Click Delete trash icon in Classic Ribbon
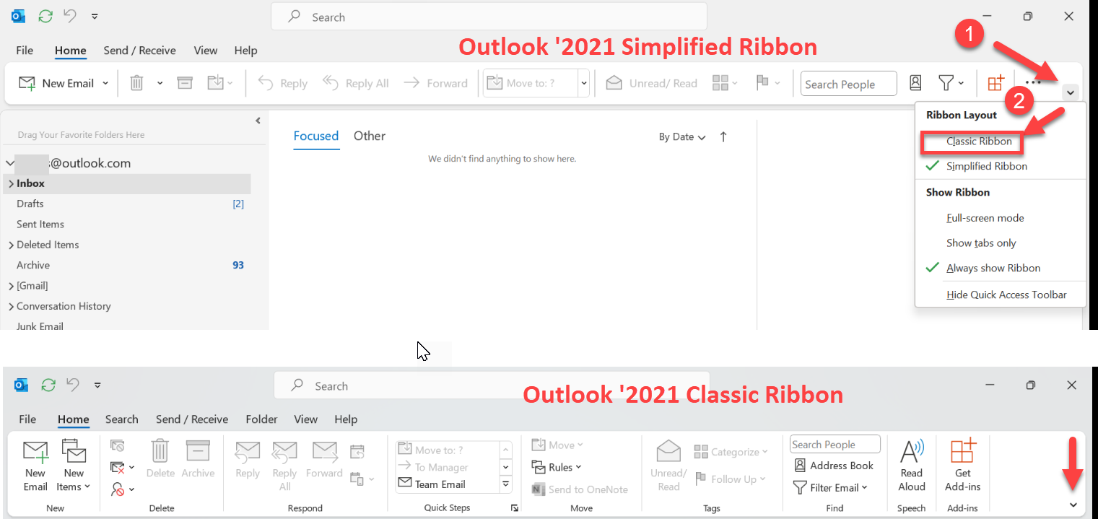1098x519 pixels. click(160, 450)
